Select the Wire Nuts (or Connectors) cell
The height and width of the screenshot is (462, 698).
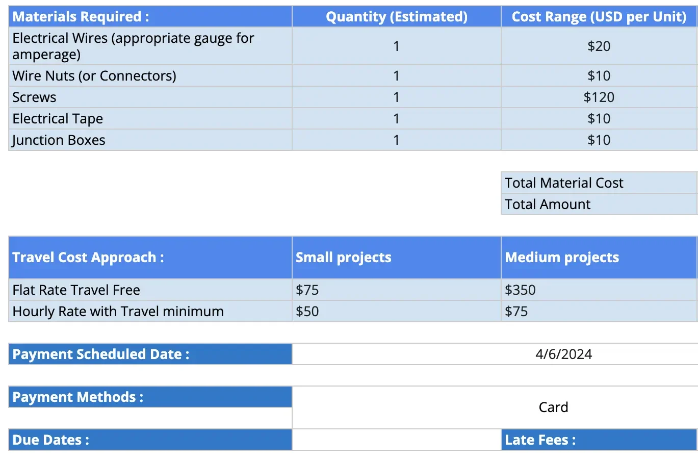150,76
